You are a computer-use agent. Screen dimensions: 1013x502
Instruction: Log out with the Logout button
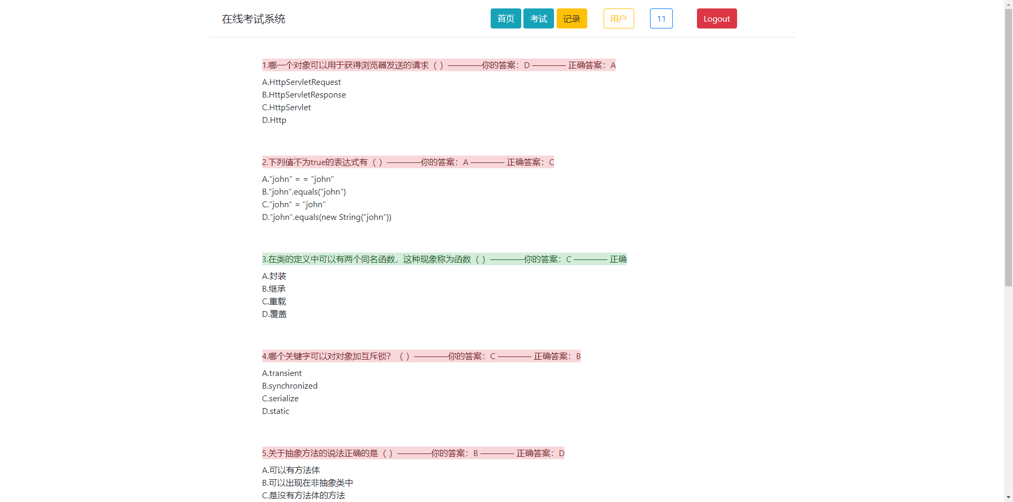(x=716, y=18)
